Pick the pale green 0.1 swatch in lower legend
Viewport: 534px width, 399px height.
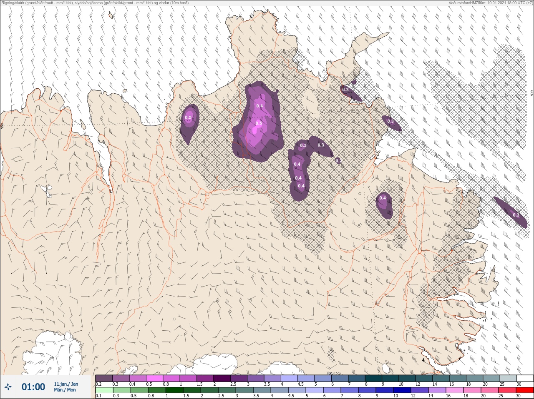point(104,390)
